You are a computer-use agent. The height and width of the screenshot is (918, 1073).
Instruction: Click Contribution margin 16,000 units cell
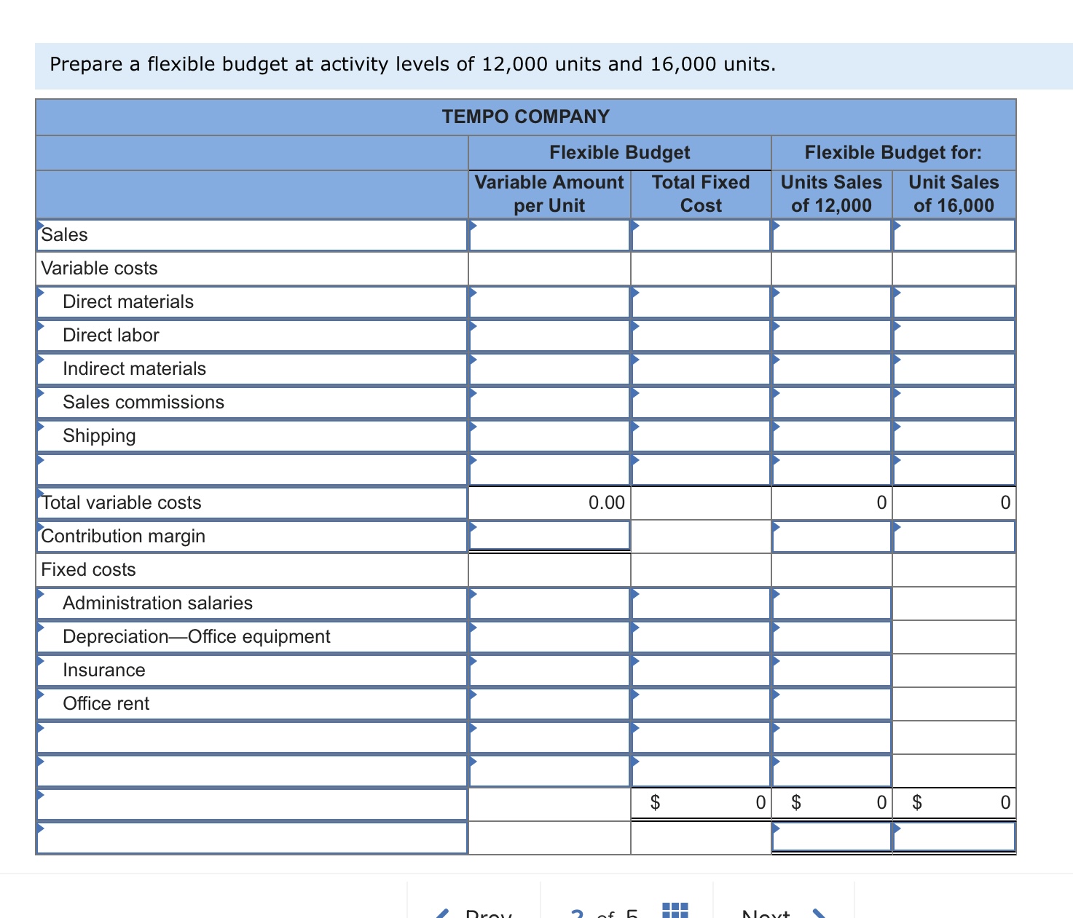pos(954,537)
